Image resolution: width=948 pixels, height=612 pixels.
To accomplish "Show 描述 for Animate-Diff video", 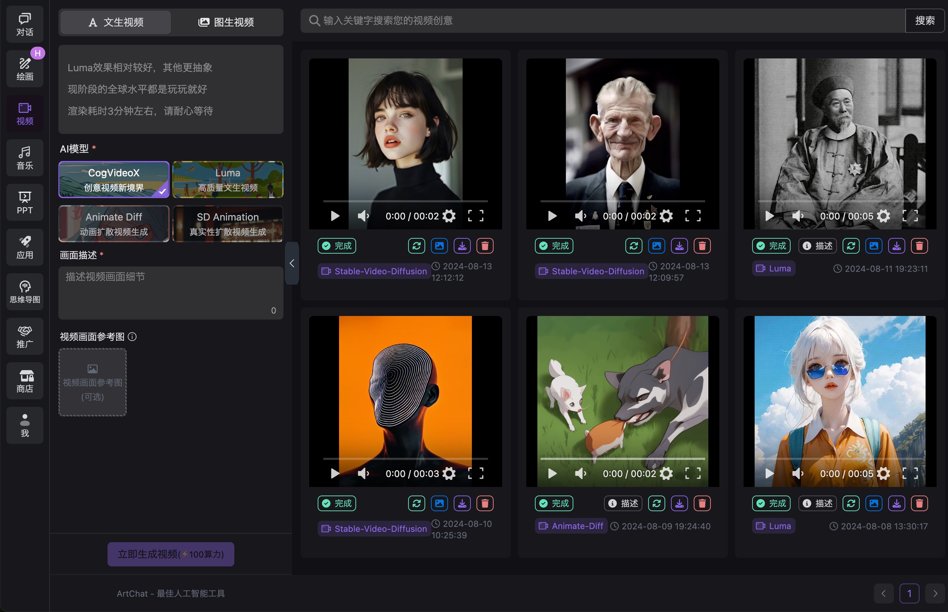I will 623,503.
